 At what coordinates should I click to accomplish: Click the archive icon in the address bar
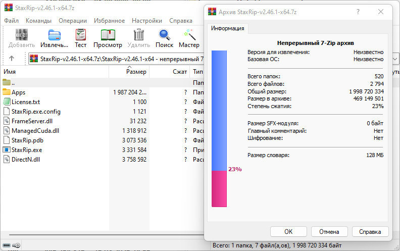click(x=34, y=59)
